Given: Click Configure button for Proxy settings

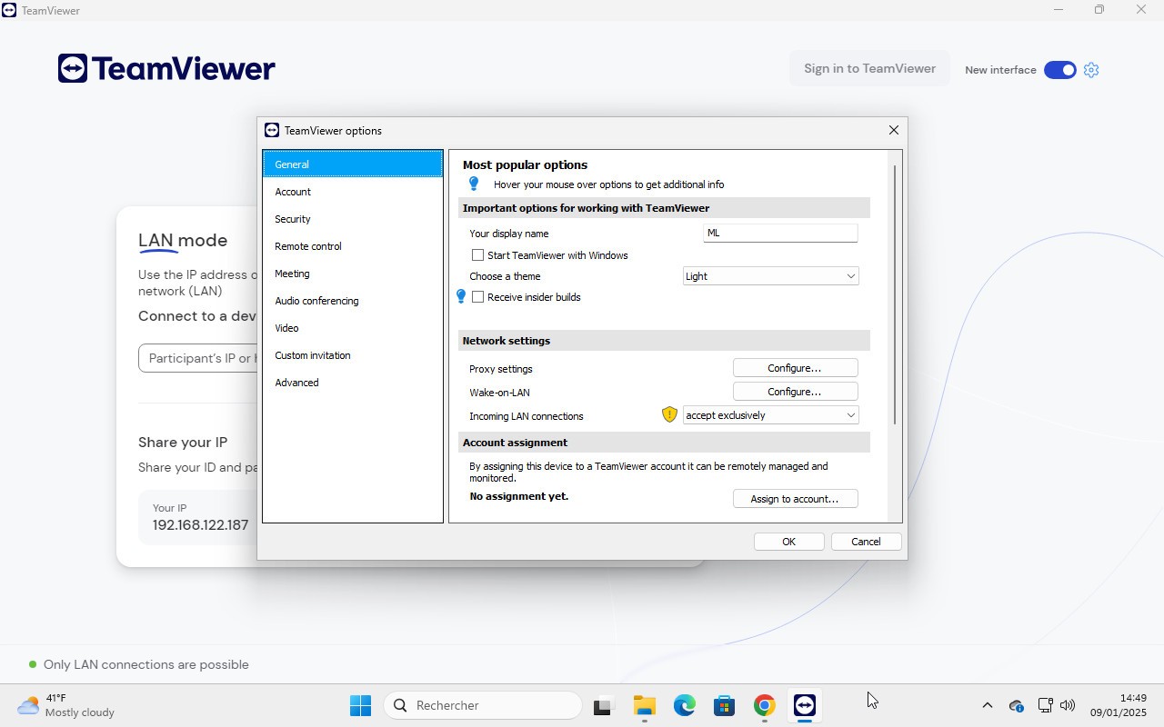Looking at the screenshot, I should click(x=795, y=368).
